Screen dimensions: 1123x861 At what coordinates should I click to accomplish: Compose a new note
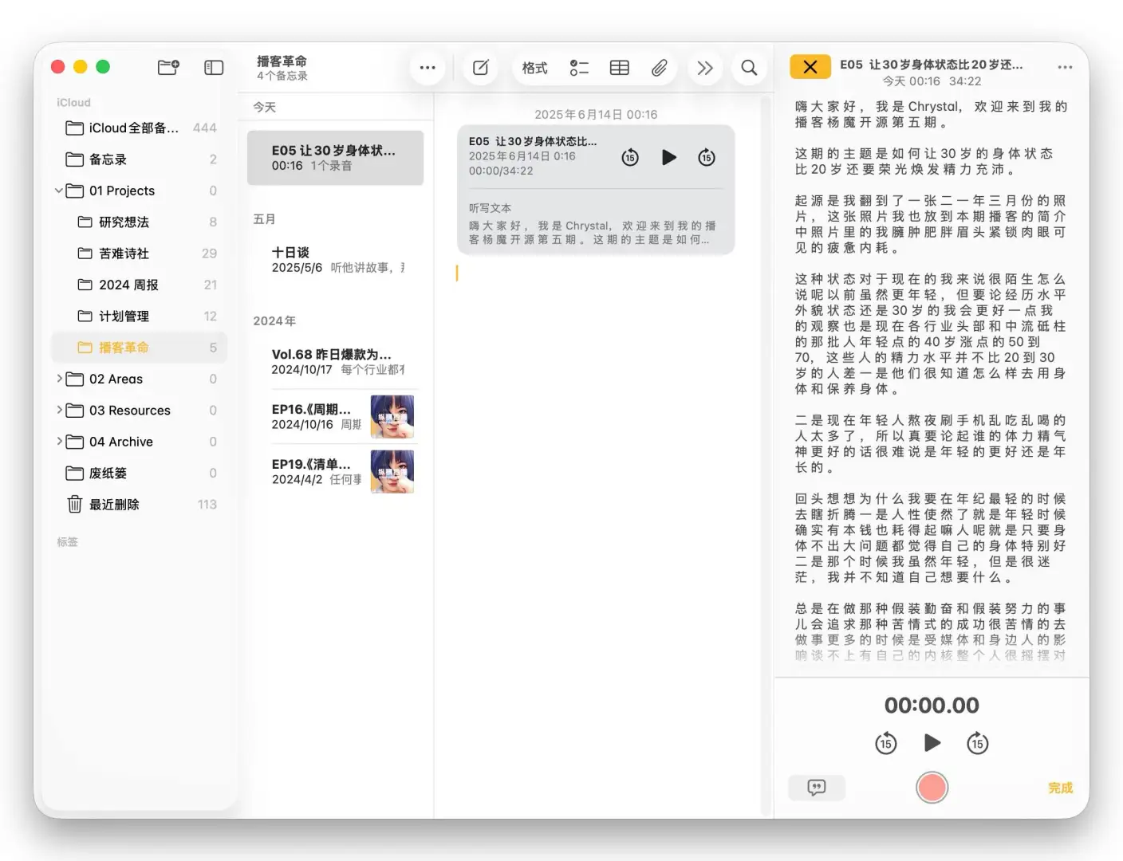tap(480, 68)
